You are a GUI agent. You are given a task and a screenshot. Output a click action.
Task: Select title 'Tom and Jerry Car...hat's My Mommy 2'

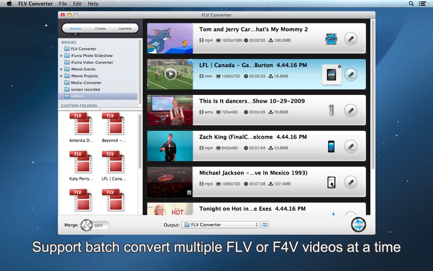tap(253, 29)
